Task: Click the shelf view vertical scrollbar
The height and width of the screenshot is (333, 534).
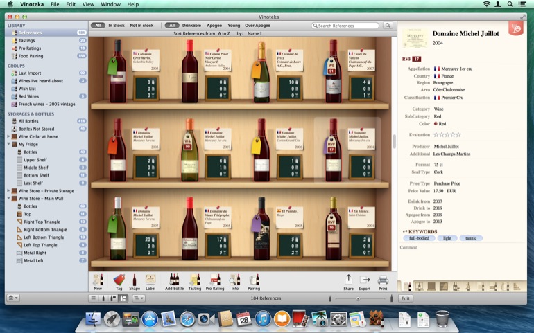Action: (394, 141)
